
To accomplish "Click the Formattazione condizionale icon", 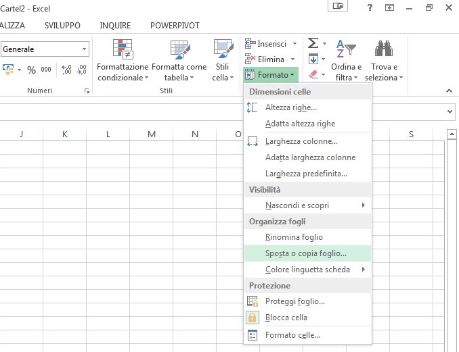I will [123, 50].
